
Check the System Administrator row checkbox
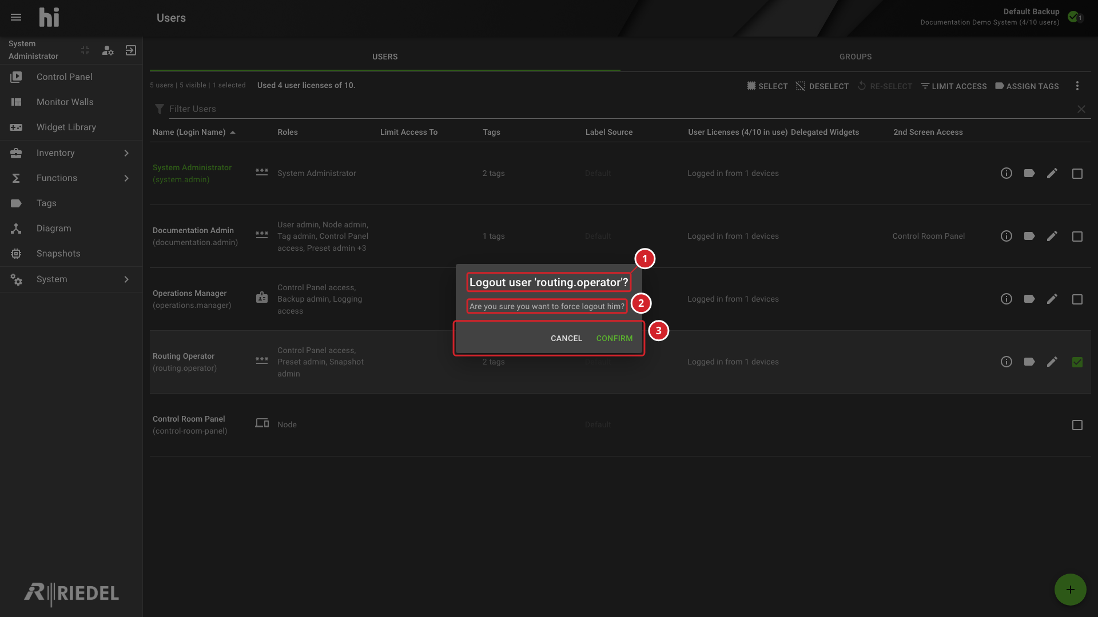pyautogui.click(x=1077, y=174)
